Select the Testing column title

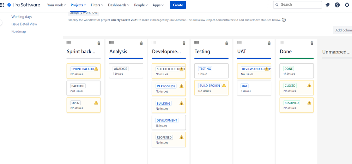point(202,52)
